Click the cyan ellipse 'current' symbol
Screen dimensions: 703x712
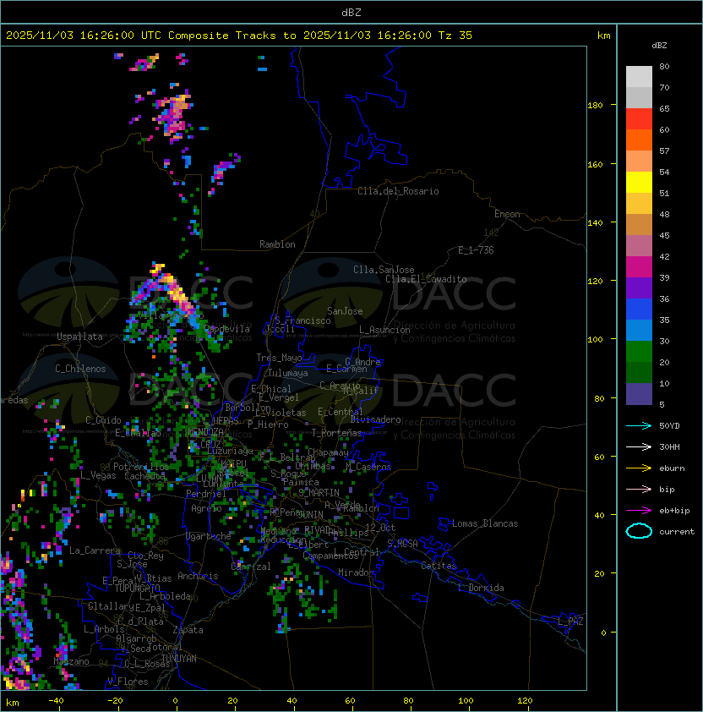[639, 531]
